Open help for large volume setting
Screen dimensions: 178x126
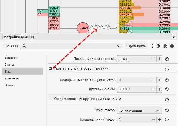[x=167, y=89]
